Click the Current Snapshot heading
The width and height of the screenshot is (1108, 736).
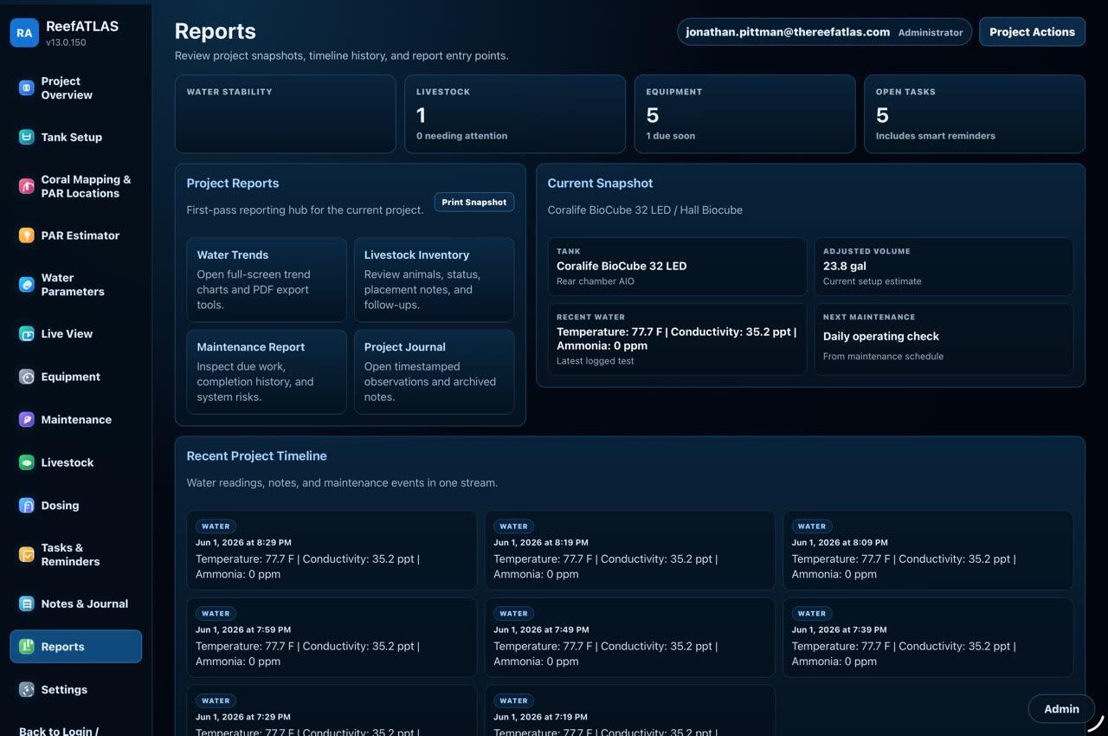click(600, 183)
